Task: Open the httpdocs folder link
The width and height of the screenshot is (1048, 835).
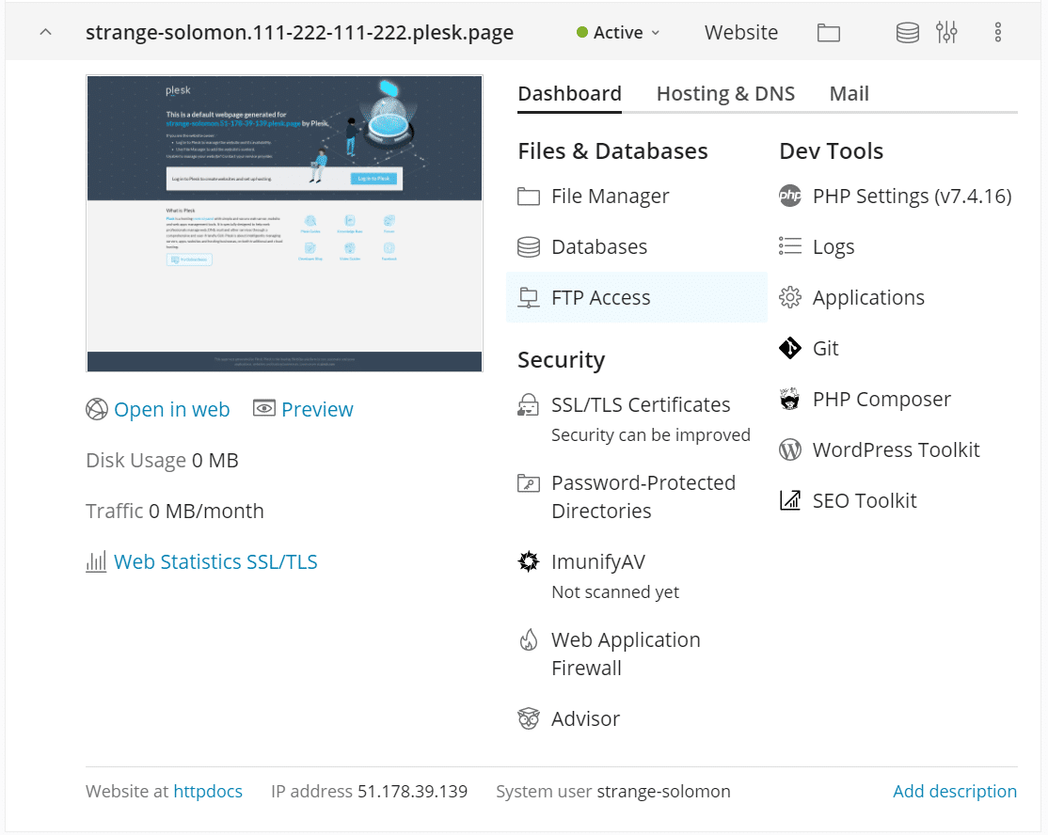Action: coord(208,792)
